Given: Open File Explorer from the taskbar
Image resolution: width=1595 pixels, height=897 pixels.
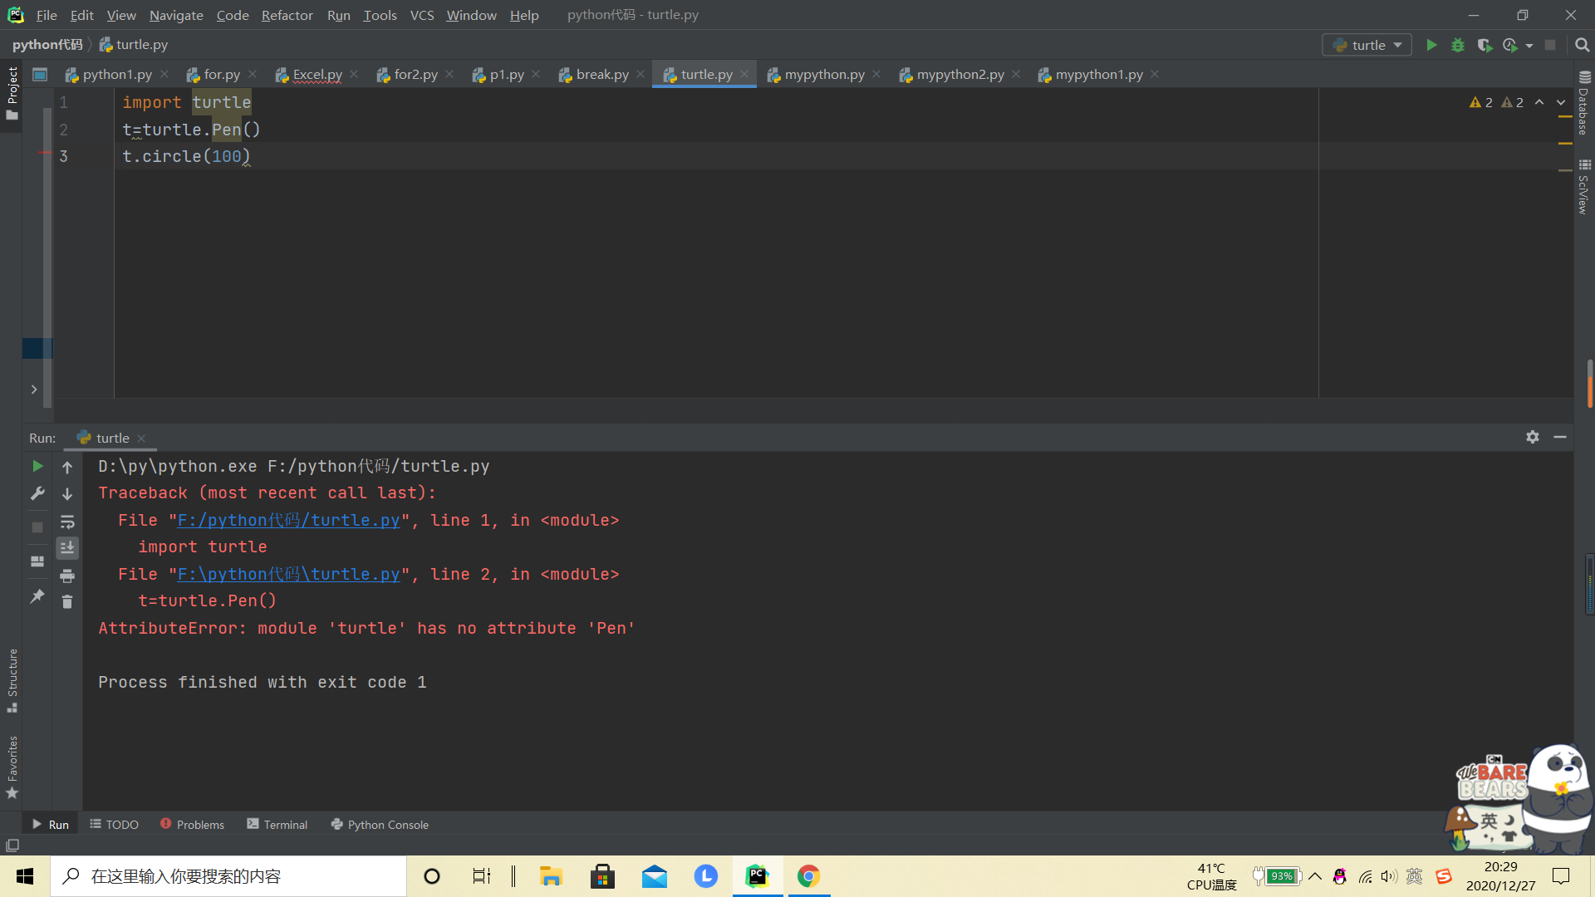Looking at the screenshot, I should (x=551, y=876).
